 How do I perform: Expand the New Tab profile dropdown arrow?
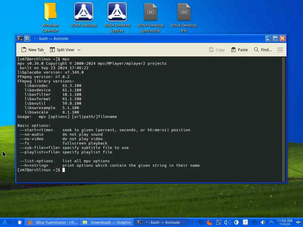(x=44, y=53)
